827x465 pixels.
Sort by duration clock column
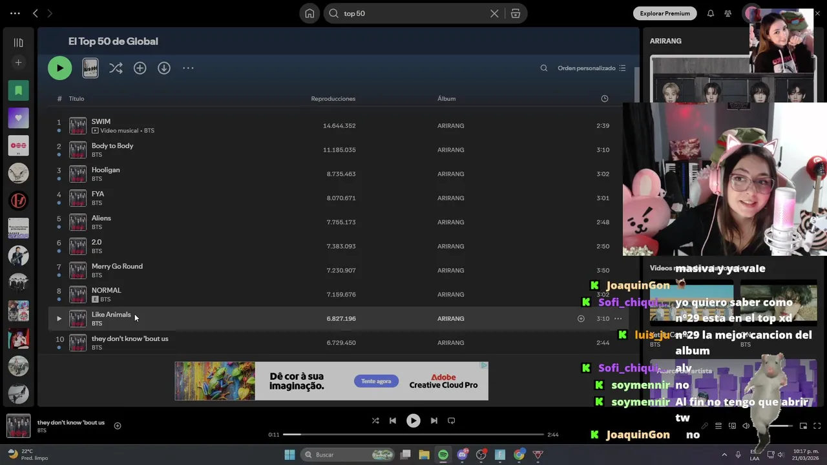605,99
